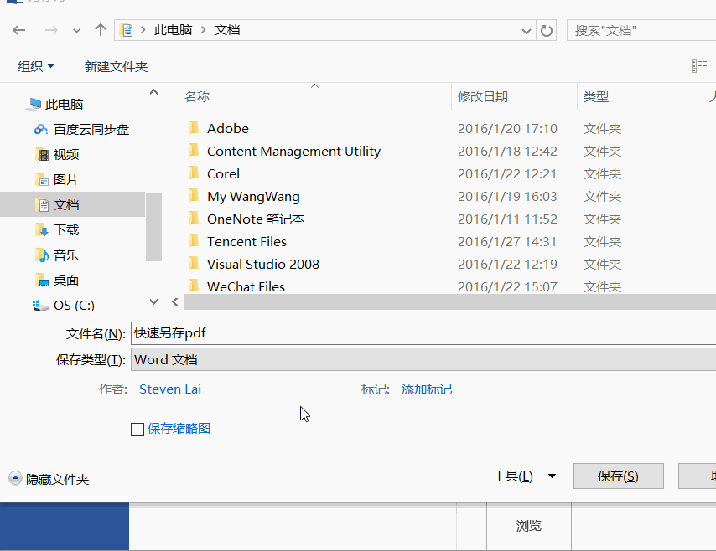
Task: Click the 保存(S) button
Action: pyautogui.click(x=618, y=476)
